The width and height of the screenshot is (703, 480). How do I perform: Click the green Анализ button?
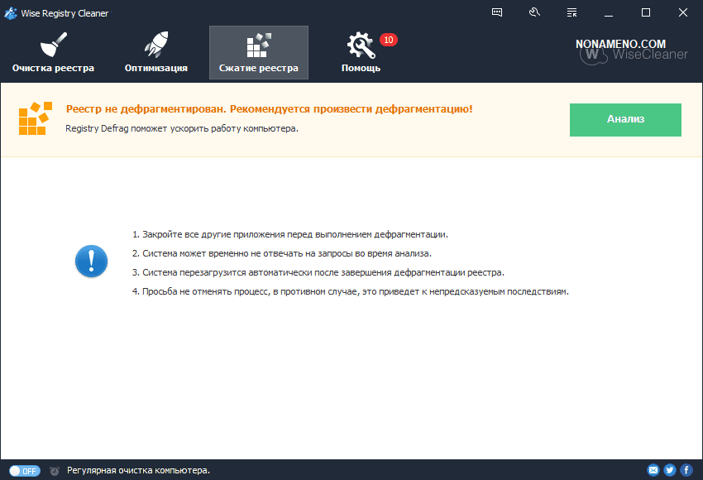[x=625, y=119]
